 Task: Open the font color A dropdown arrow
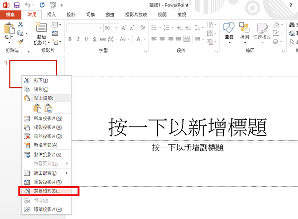point(145,39)
